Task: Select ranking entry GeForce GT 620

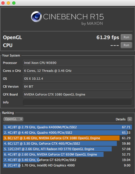Action: (x=67, y=160)
